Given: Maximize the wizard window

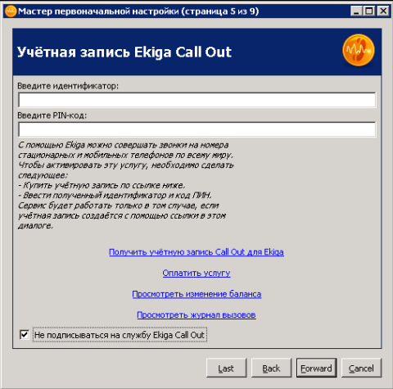Looking at the screenshot, I should click(x=369, y=11).
